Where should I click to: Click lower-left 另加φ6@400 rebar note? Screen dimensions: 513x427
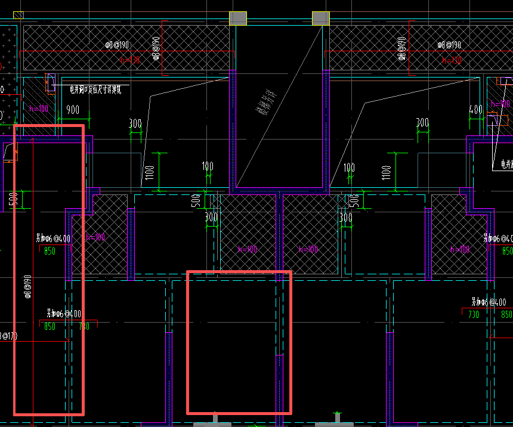pos(64,314)
